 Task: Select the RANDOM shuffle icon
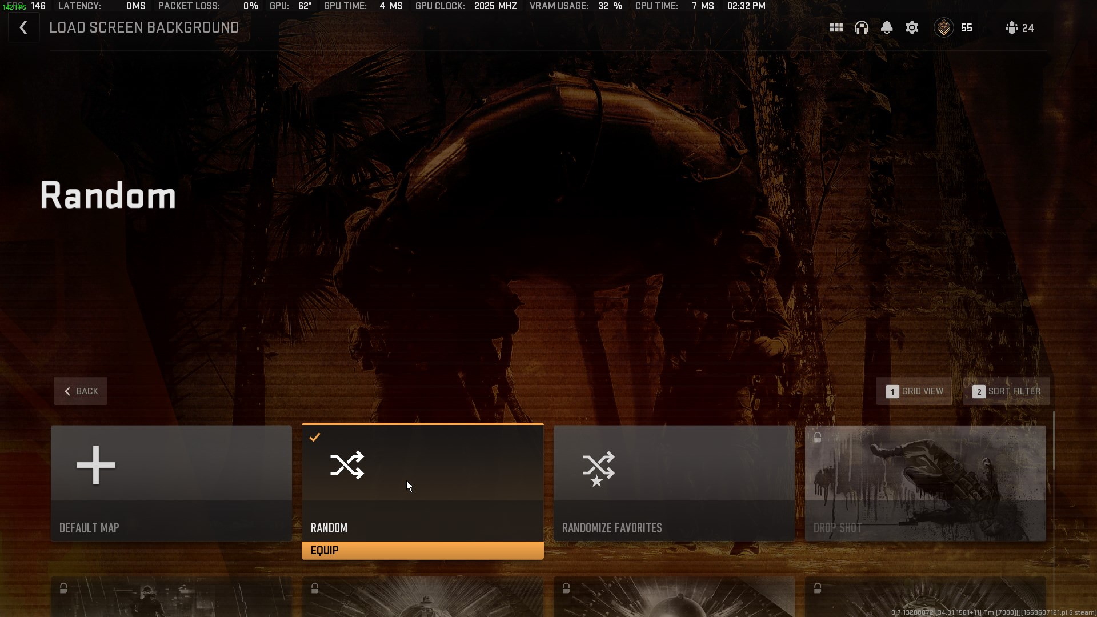point(347,465)
